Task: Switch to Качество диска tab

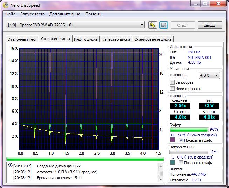Action: click(116, 39)
